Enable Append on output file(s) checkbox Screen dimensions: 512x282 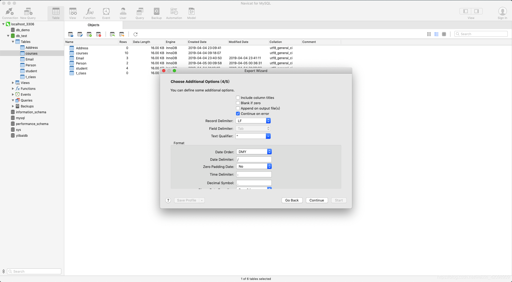[x=238, y=108]
